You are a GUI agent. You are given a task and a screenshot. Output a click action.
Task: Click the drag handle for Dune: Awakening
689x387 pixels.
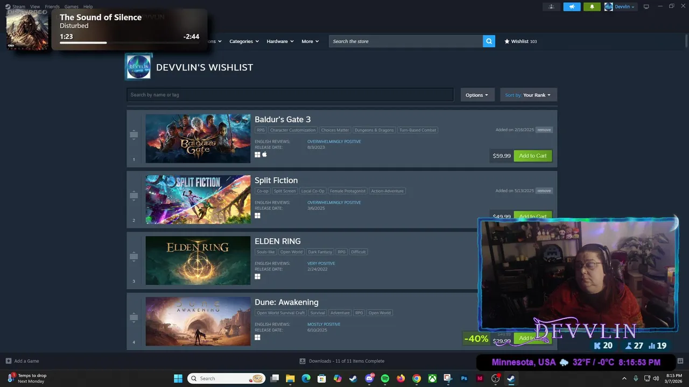click(x=134, y=317)
